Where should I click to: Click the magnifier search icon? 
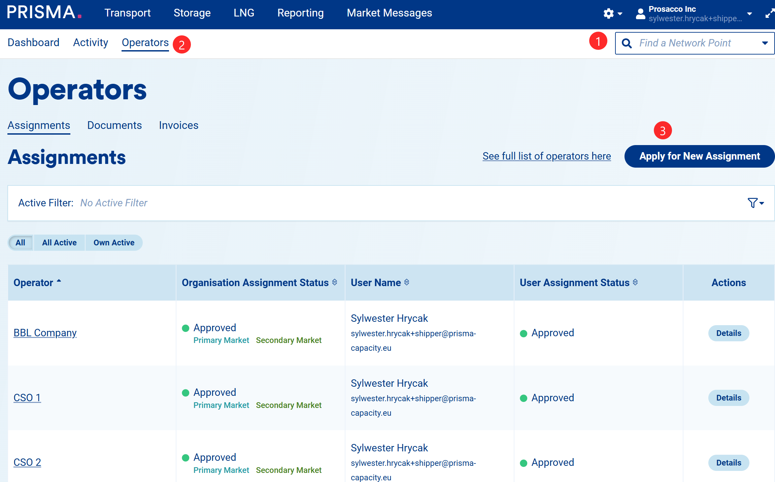click(x=627, y=43)
